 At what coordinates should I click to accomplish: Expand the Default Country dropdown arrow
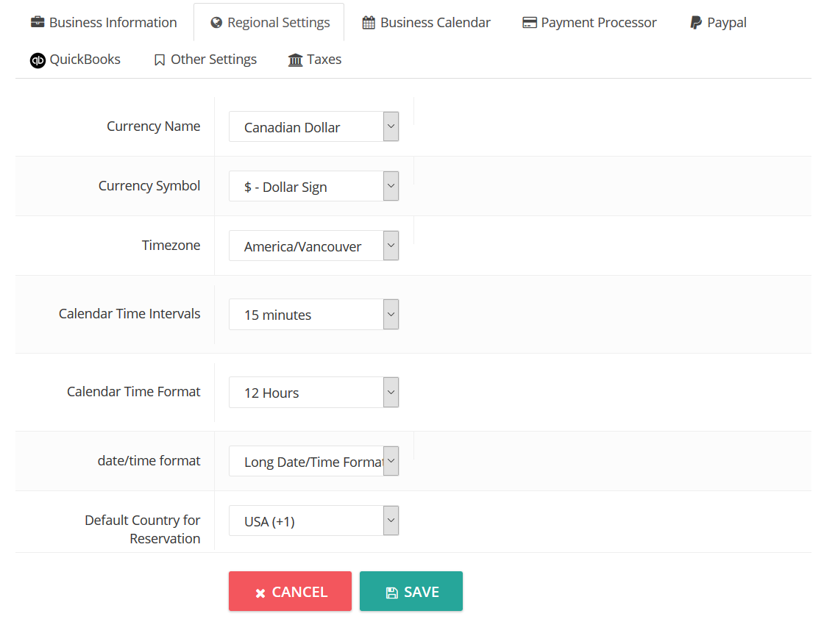tap(391, 521)
